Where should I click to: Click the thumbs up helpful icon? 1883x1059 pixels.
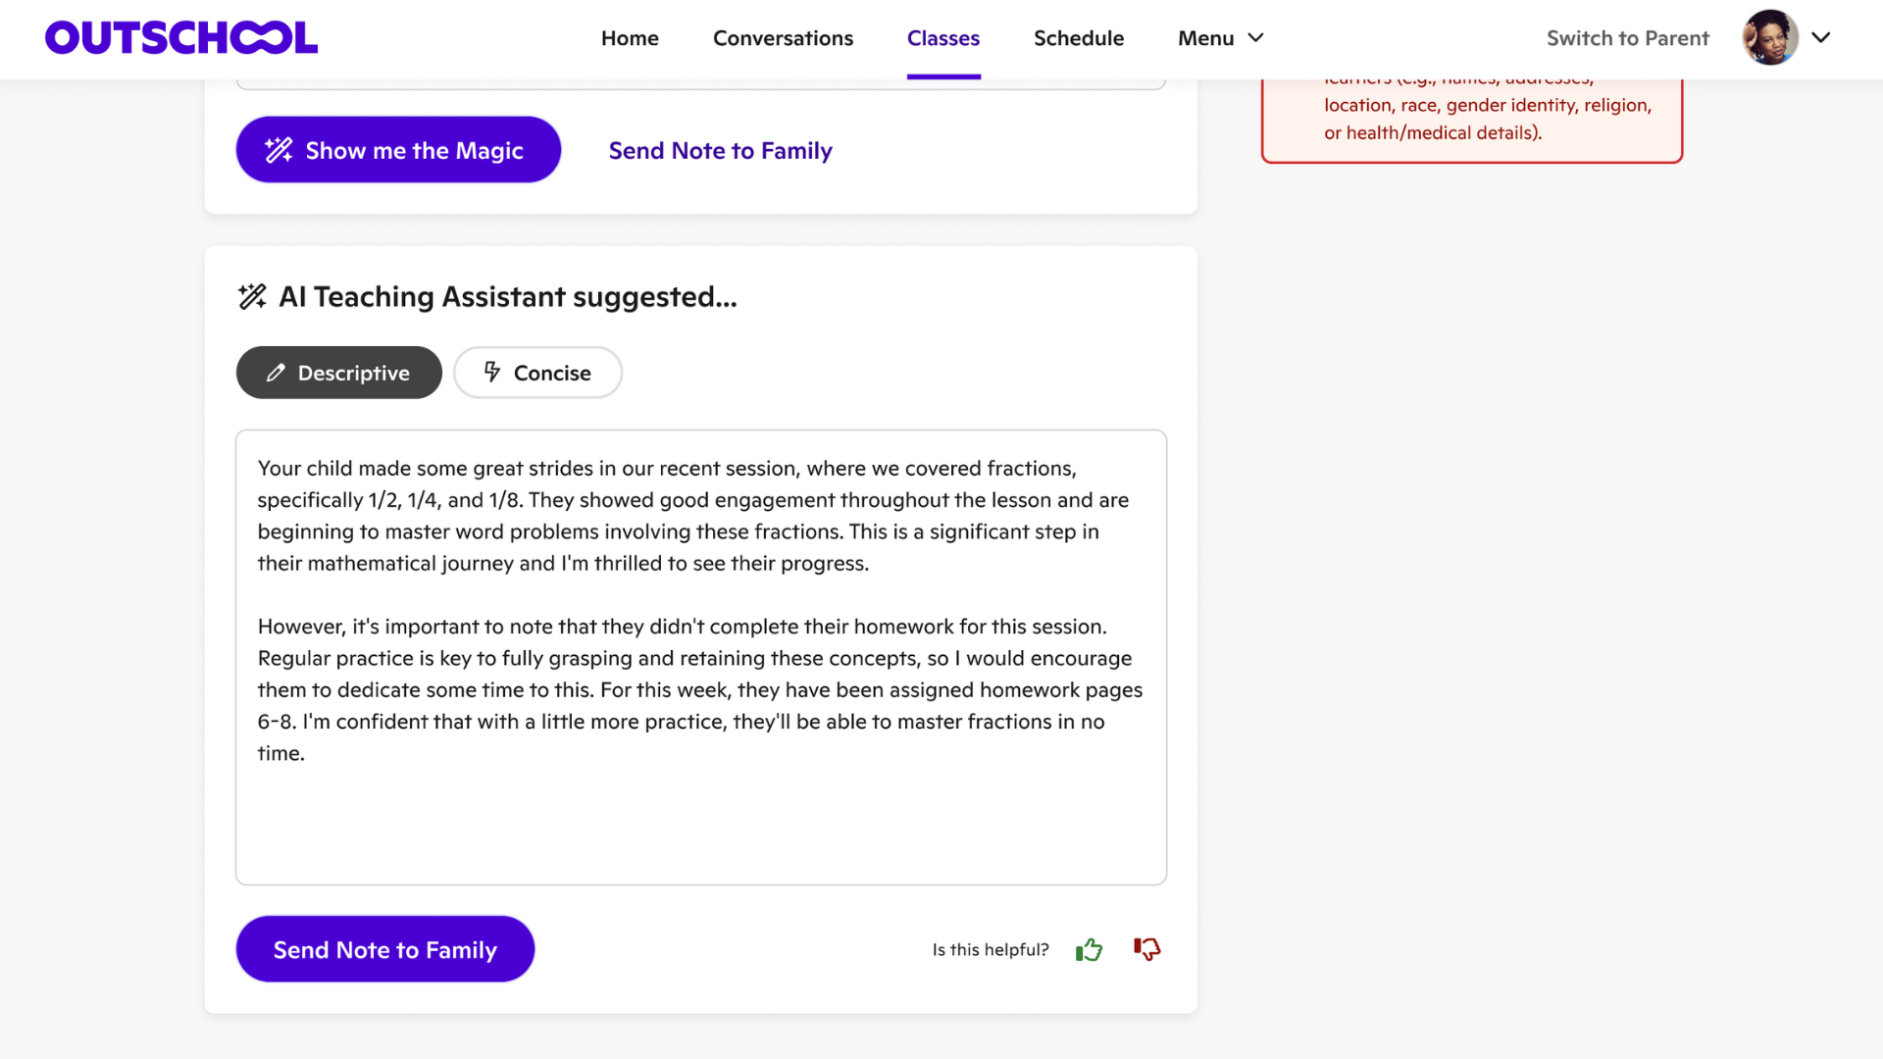pyautogui.click(x=1089, y=949)
